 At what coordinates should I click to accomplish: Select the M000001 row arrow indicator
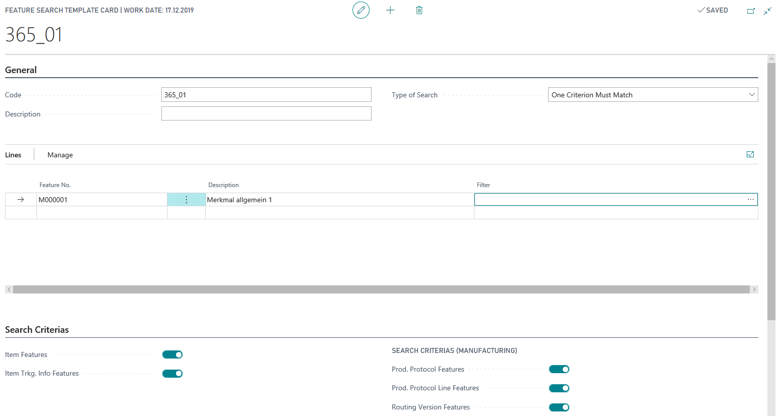[x=21, y=200]
